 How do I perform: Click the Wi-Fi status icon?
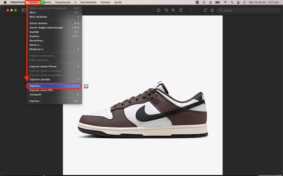click(225, 2)
